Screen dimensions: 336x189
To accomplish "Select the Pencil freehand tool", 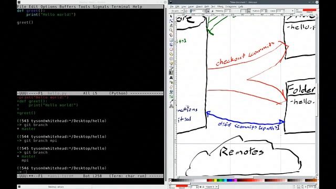I will (x=171, y=64).
